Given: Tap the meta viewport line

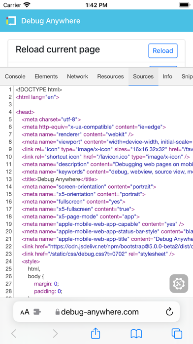Looking at the screenshot, I should pos(107,142).
